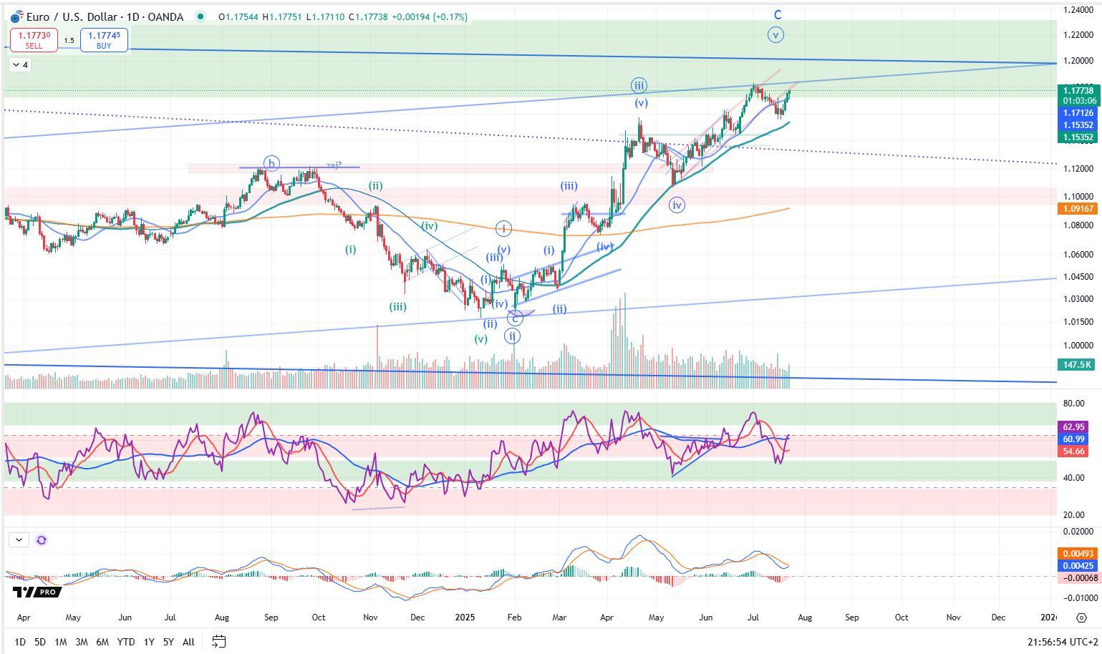Click the 1.20000 price scale value

(1078, 61)
